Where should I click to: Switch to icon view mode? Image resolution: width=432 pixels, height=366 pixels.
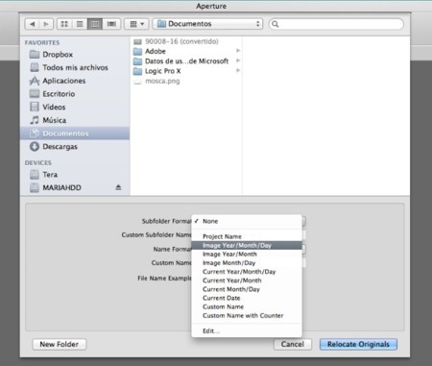[x=64, y=24]
